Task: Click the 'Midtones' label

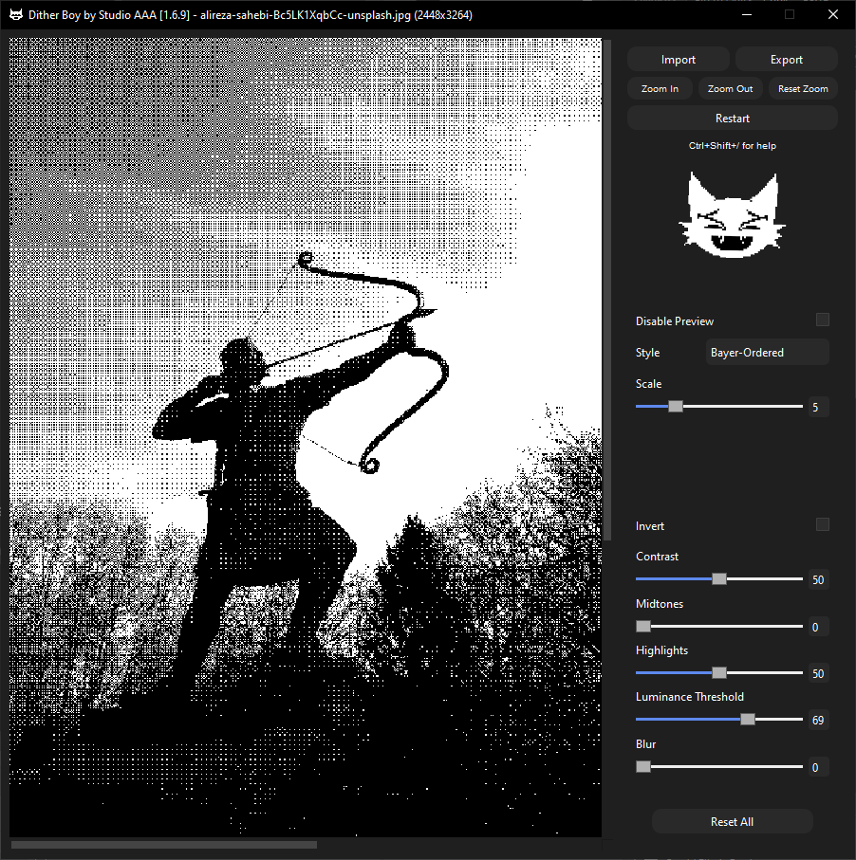Action: (x=660, y=603)
